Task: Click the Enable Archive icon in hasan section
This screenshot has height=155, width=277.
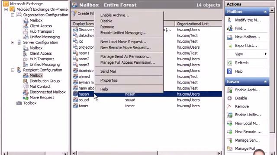Action: [229, 90]
